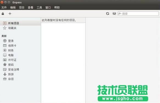This screenshot has width=160, height=103.
Task: Click the briefcase icon beside 杂项
Action: point(5,79)
